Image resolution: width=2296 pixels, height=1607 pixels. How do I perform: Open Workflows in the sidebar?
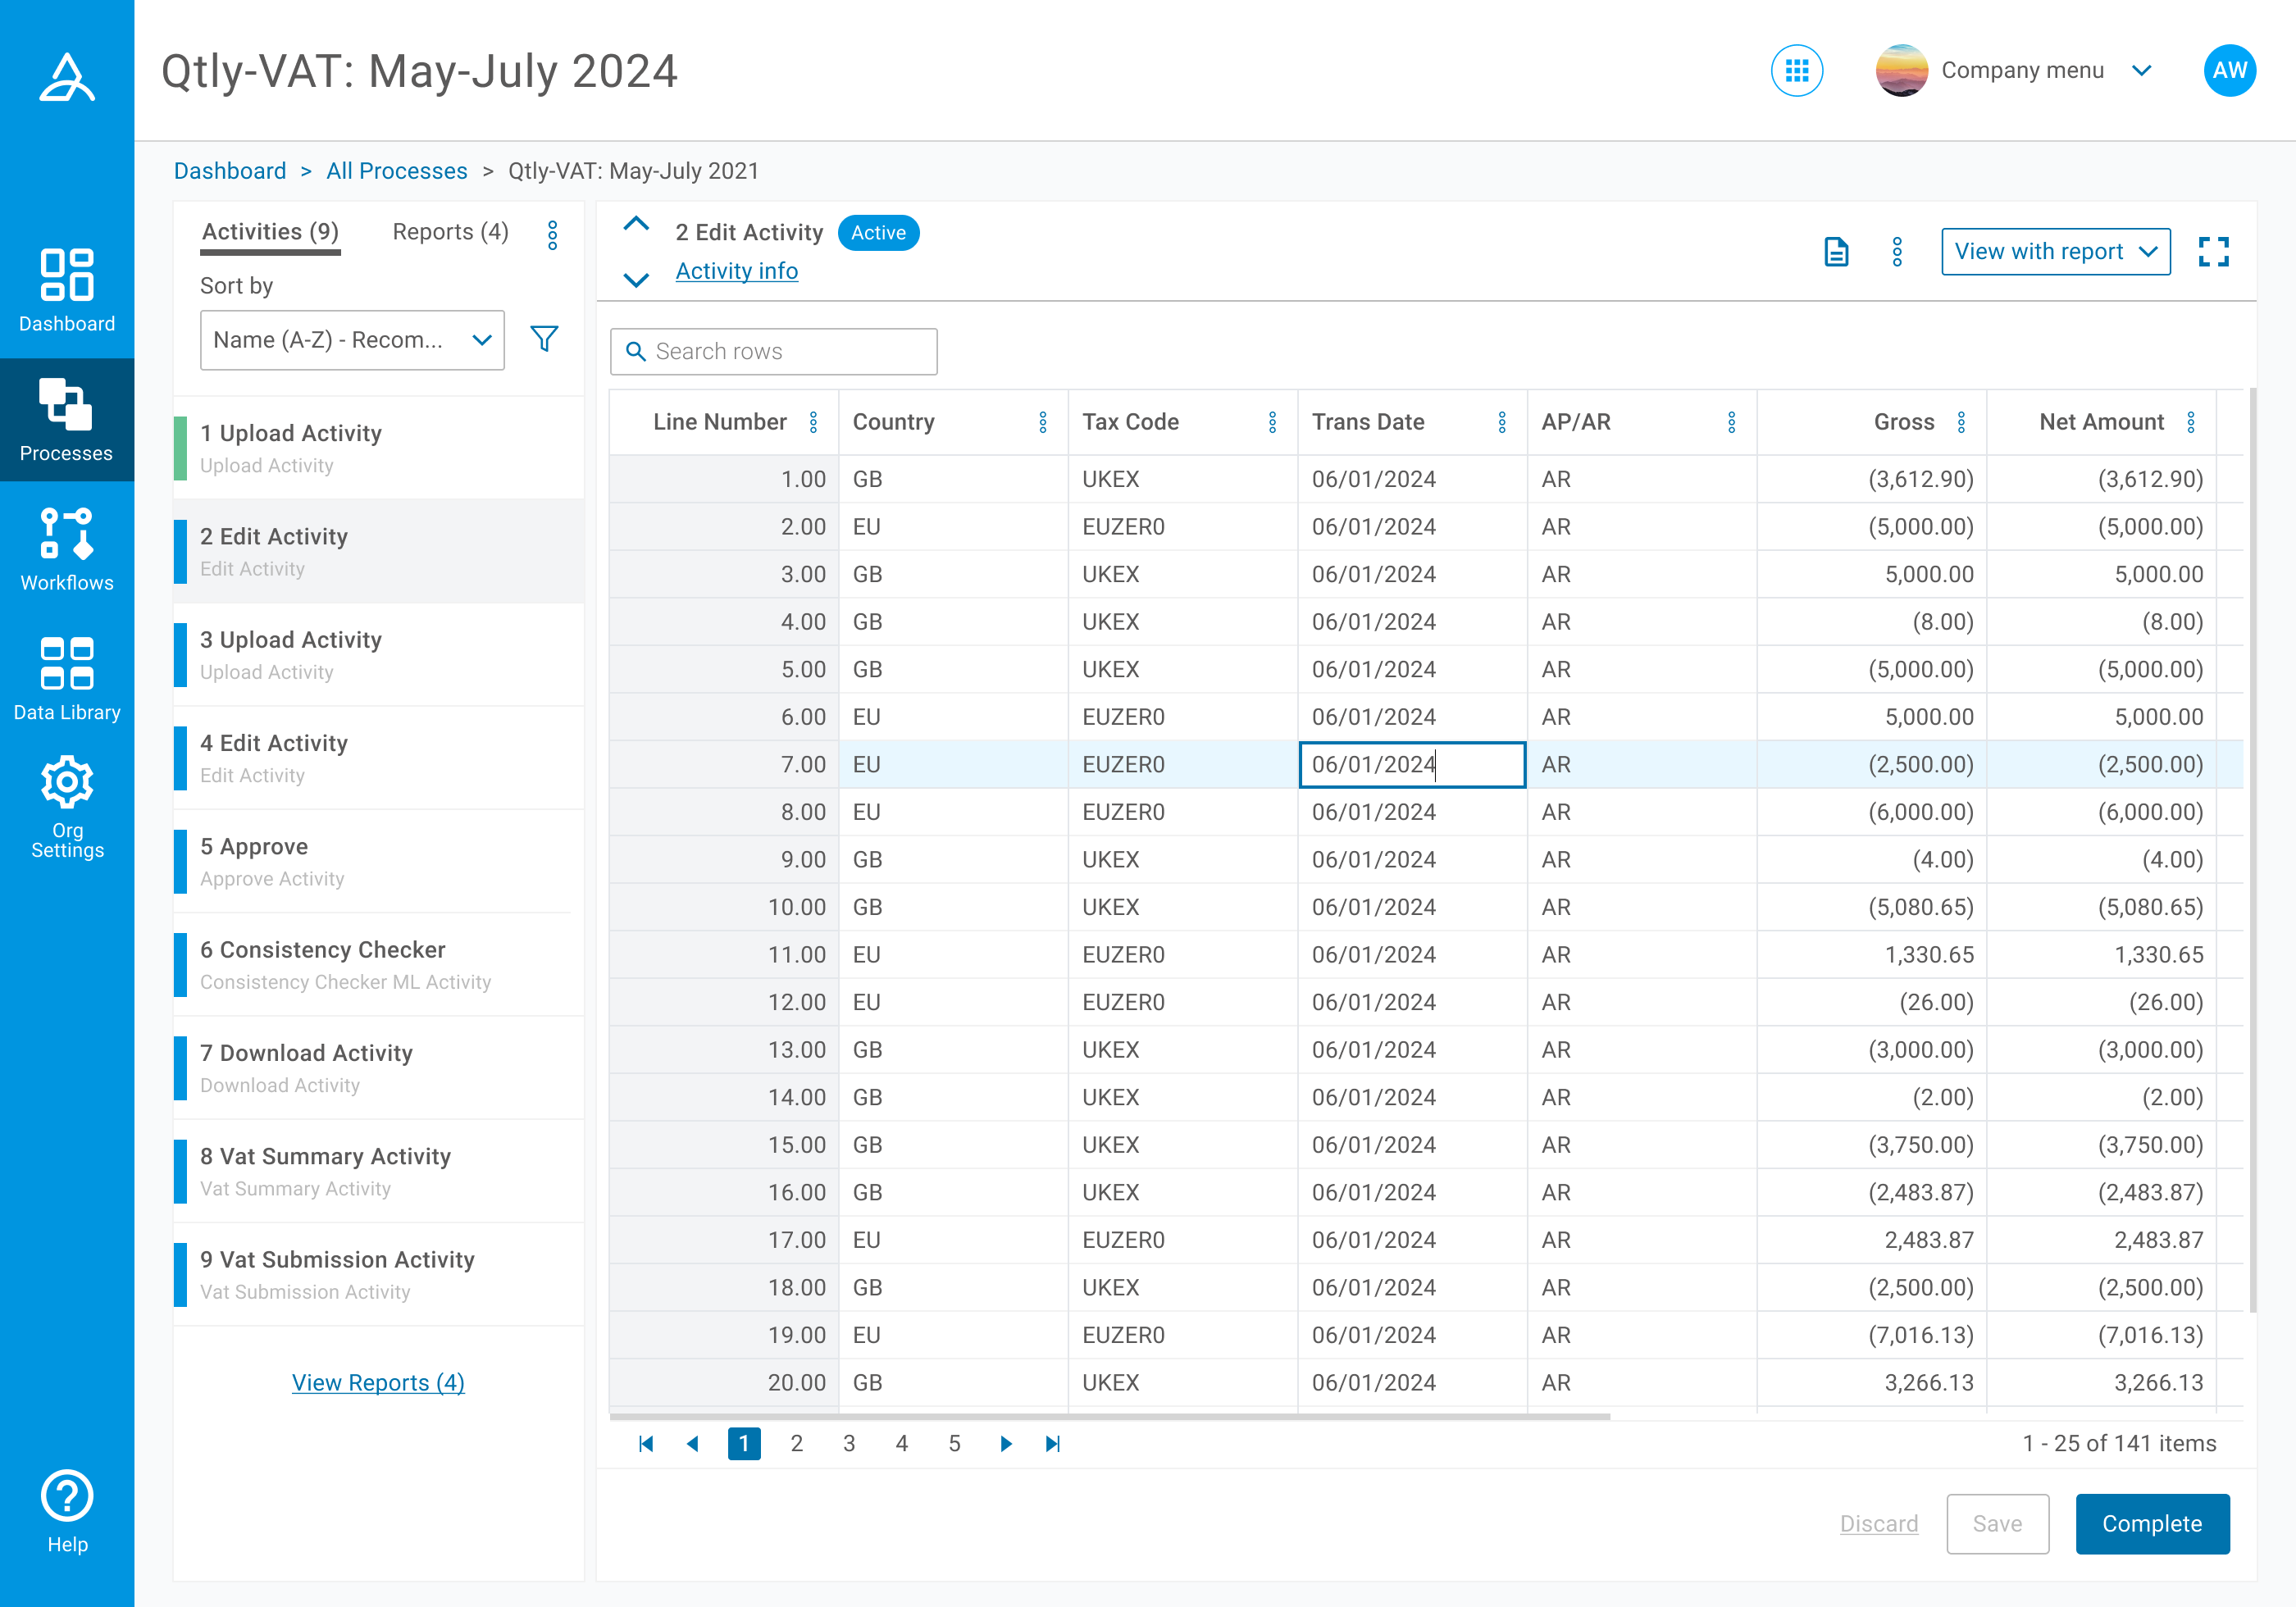(x=67, y=549)
